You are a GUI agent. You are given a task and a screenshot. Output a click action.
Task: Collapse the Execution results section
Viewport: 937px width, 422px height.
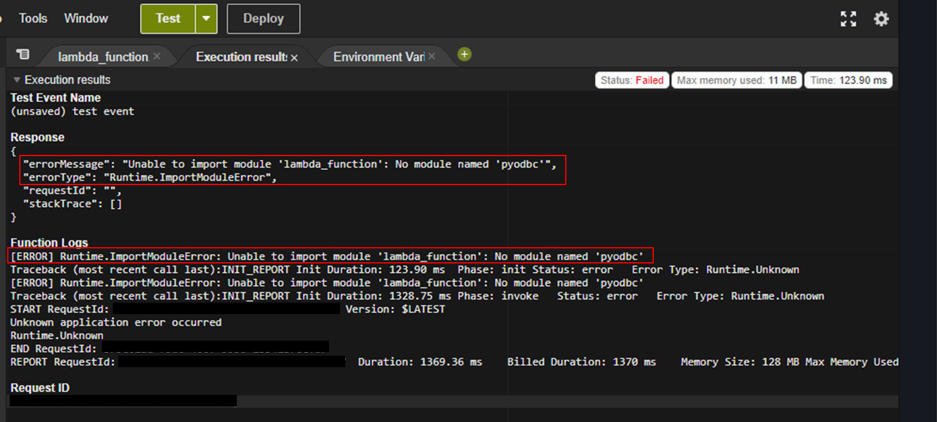17,80
